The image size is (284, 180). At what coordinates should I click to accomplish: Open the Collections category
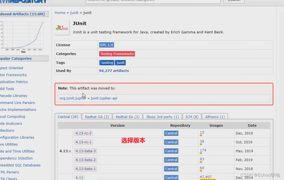pos(7,131)
